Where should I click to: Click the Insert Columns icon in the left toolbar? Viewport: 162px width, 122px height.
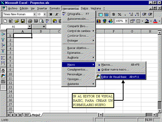pyautogui.click(x=3, y=40)
